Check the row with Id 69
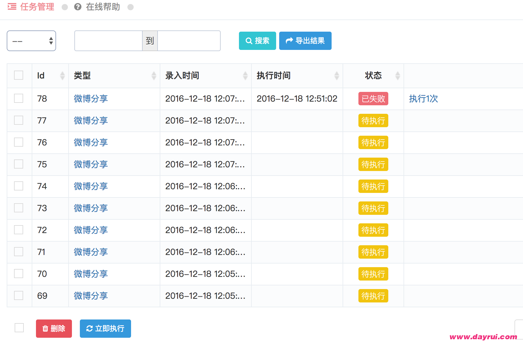The image size is (523, 342). (x=19, y=295)
